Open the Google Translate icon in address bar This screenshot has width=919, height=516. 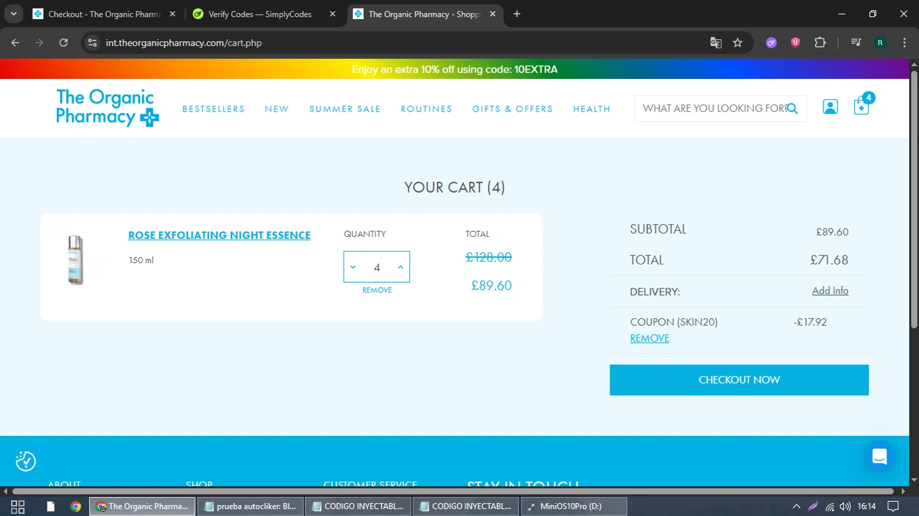coord(716,43)
